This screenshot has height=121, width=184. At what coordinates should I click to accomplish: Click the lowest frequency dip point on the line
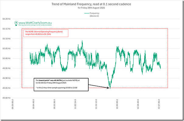pos(110,88)
